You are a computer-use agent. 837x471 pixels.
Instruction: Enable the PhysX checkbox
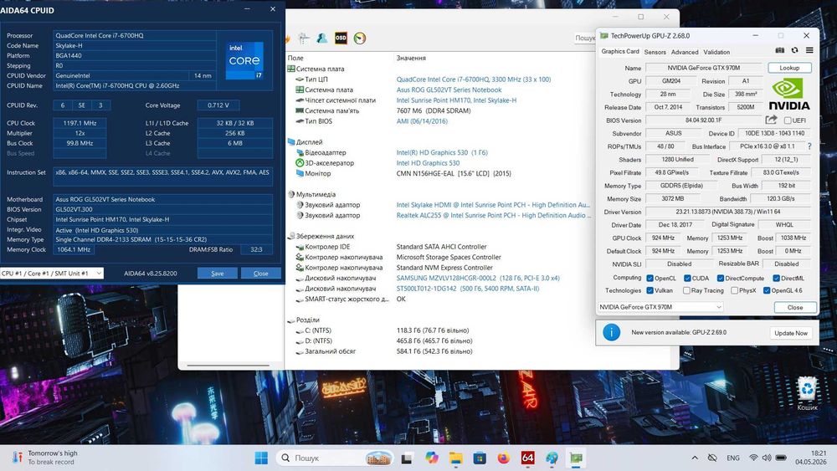(x=735, y=290)
